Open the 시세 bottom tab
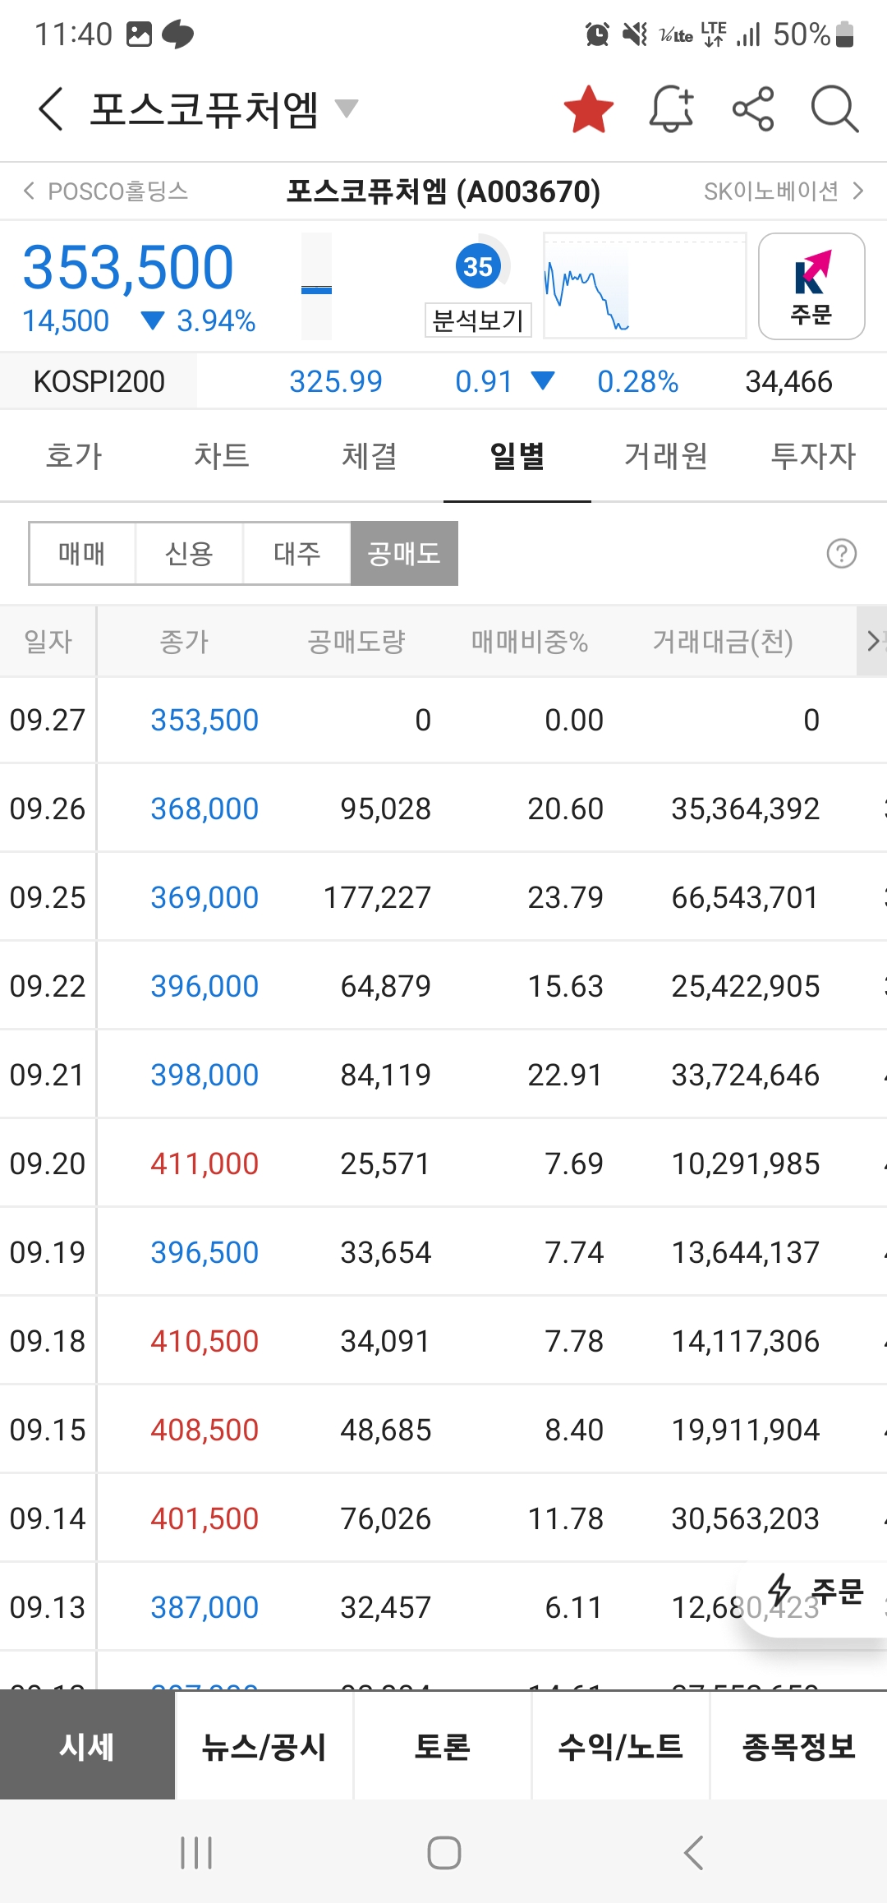887x1903 pixels. [x=87, y=1746]
